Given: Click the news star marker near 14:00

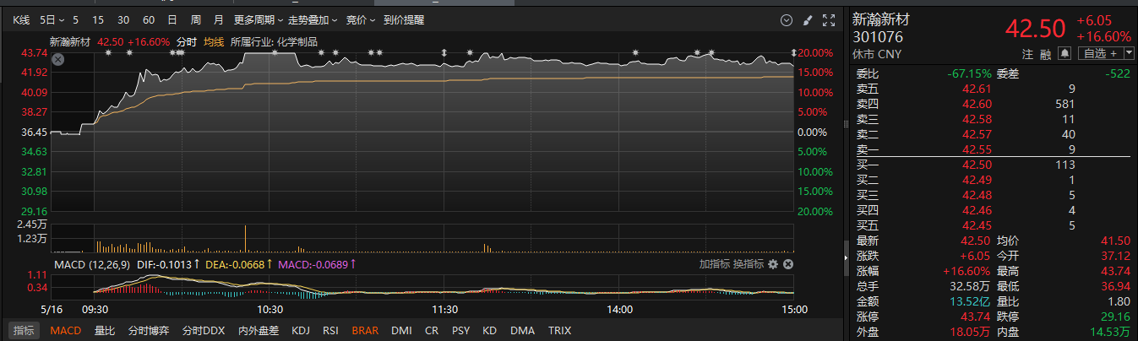Looking at the screenshot, I should click(x=635, y=52).
